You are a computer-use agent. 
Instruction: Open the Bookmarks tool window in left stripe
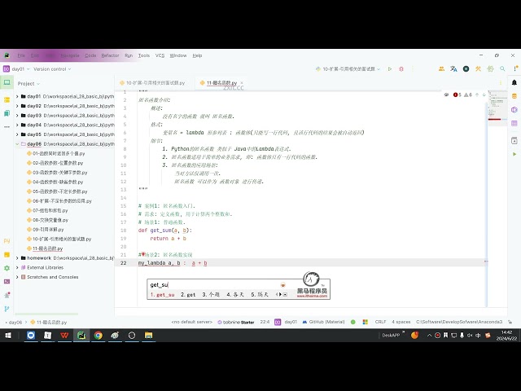pos(7,113)
